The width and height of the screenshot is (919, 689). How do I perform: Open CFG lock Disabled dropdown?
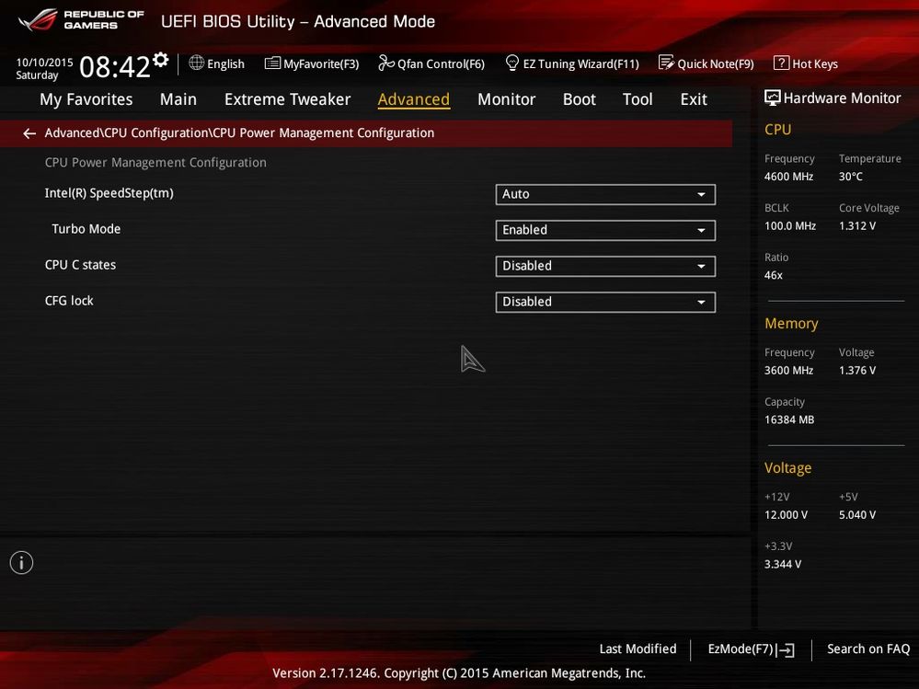point(605,302)
